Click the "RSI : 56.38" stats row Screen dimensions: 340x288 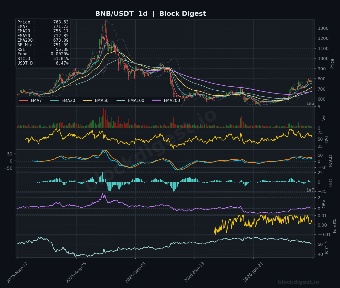point(43,50)
